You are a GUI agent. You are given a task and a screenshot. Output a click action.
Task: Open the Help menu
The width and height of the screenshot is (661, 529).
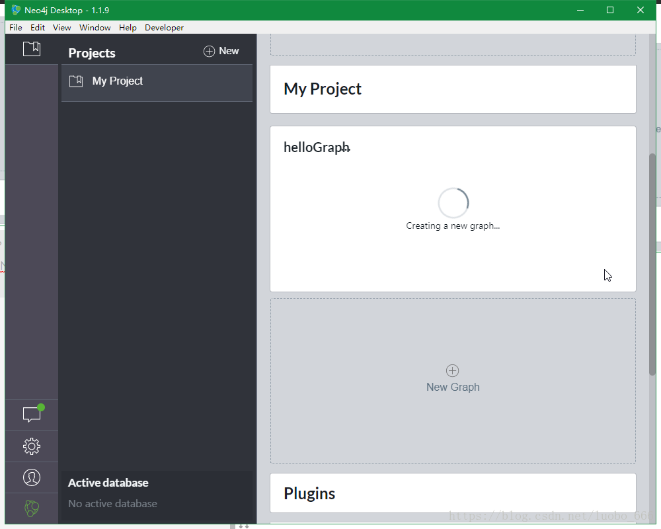click(x=128, y=27)
